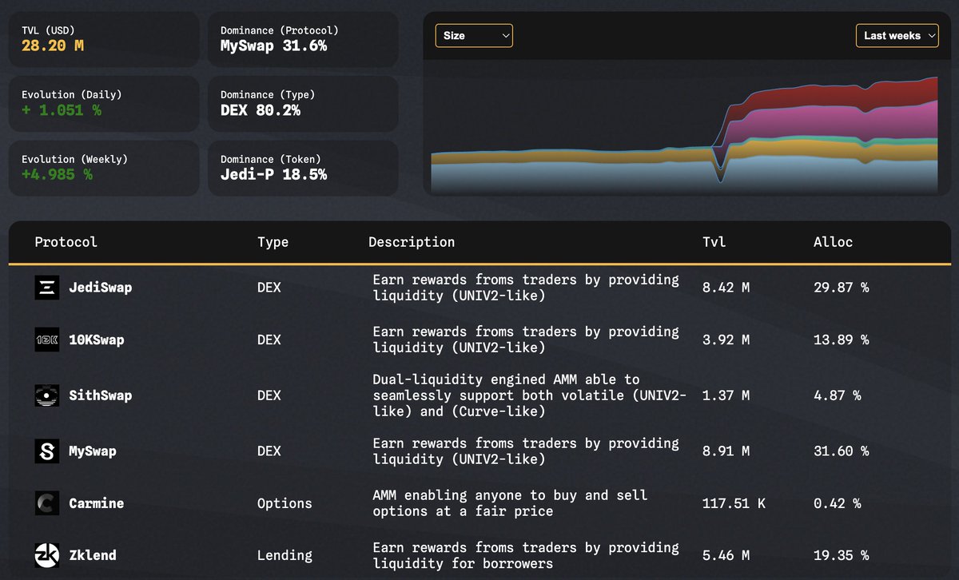
Task: Click the TVL (USD) 28.20 M card
Action: 104,39
